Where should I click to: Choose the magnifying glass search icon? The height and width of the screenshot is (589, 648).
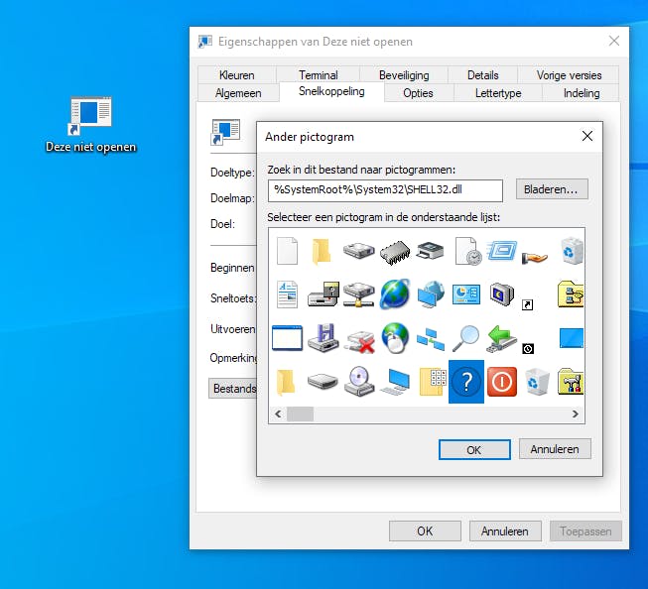(465, 338)
